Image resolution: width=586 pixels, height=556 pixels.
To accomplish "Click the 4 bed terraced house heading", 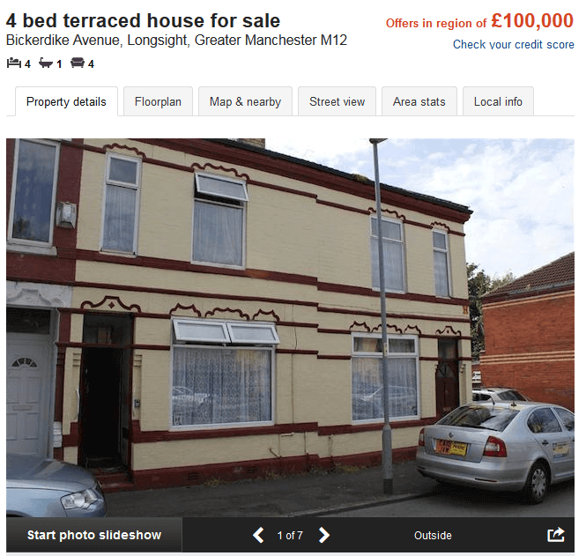I will [x=143, y=20].
